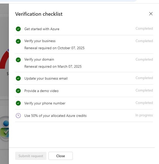
Task: Dismiss the checklist panel with the X icon
Action: coord(151,14)
